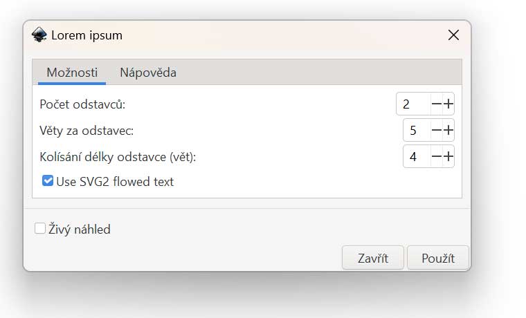Increase Počet odstavců with plus button

448,104
